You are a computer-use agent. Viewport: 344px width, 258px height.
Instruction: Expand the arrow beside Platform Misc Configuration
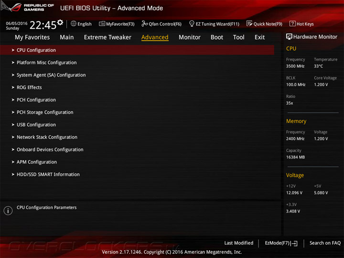coord(13,63)
